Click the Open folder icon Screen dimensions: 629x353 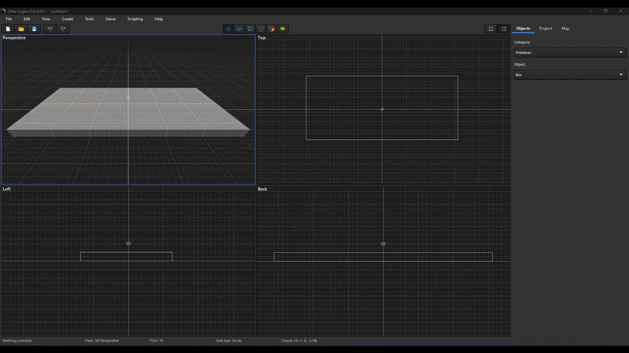(x=21, y=29)
